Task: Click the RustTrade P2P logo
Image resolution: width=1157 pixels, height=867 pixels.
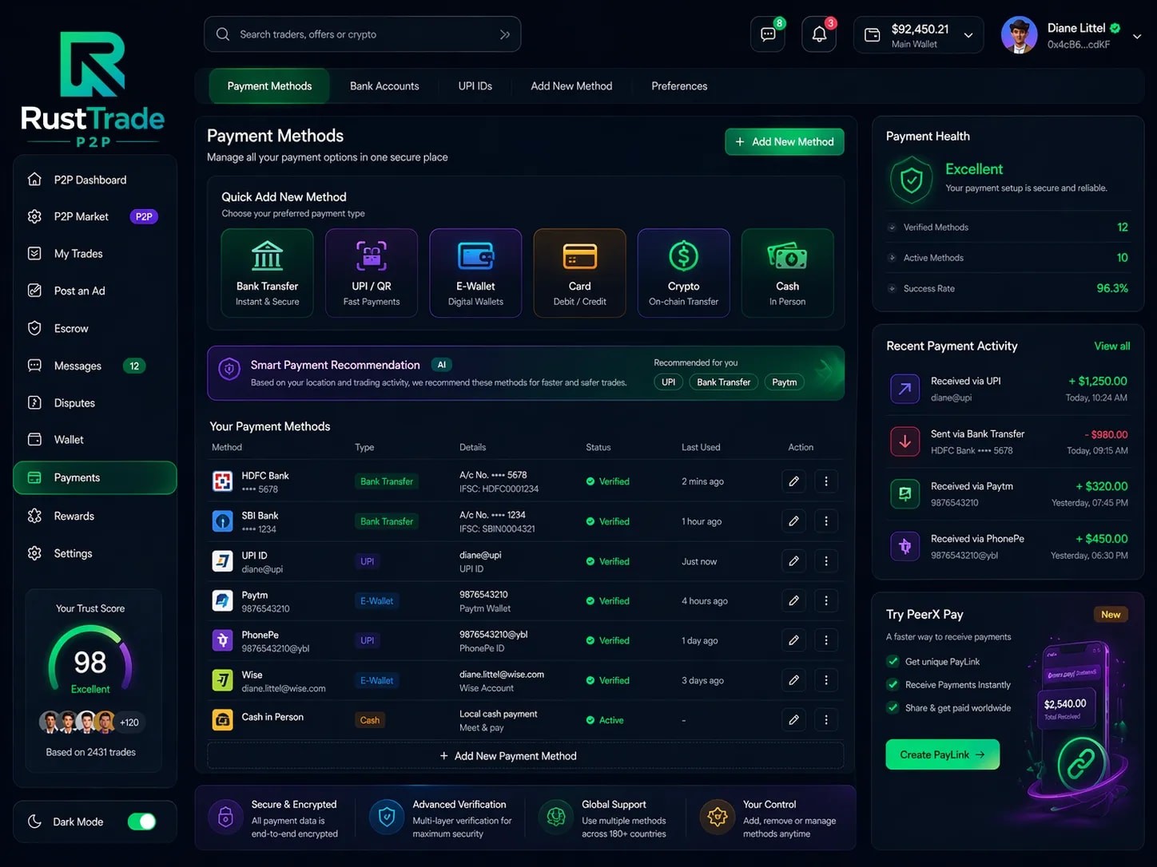Action: (x=93, y=89)
